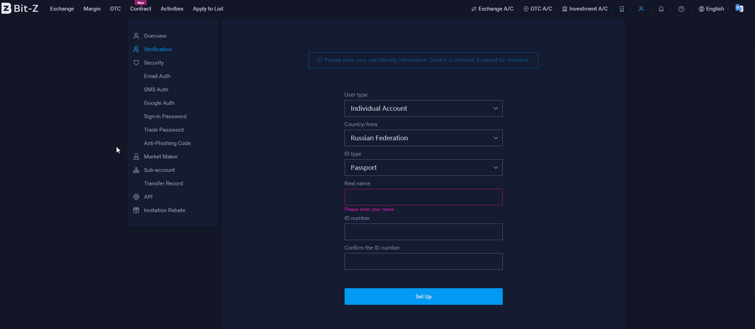Open the mobile app download icon
Image resolution: width=755 pixels, height=329 pixels.
pos(622,9)
